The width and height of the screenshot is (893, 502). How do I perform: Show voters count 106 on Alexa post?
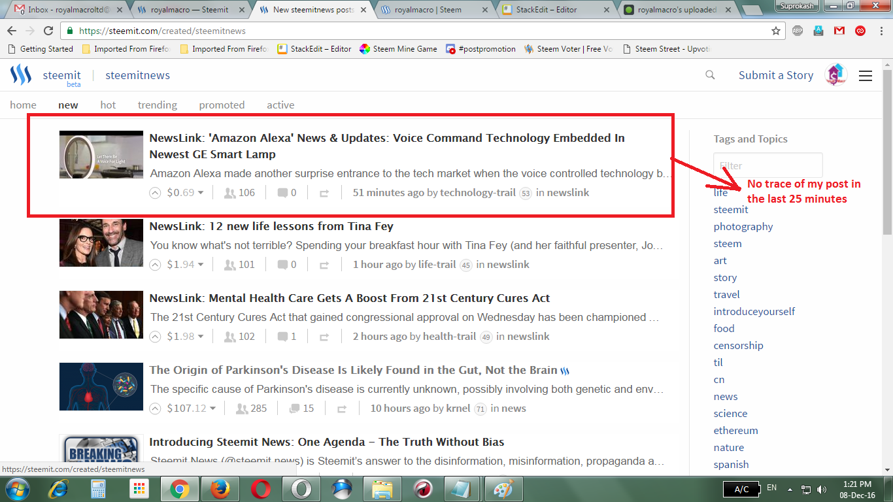239,193
